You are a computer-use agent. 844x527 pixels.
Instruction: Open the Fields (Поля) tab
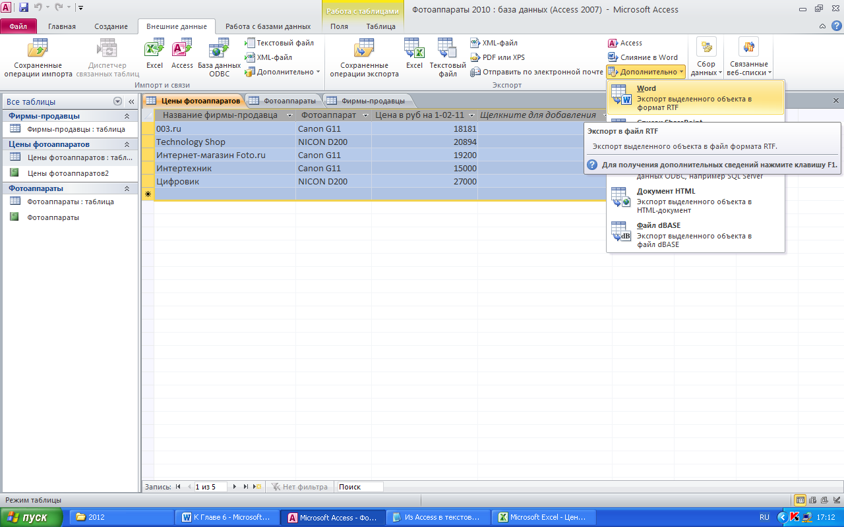[339, 26]
